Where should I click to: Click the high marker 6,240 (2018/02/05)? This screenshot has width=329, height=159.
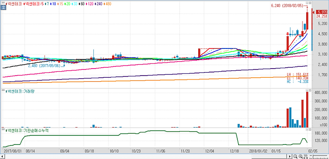pyautogui.click(x=287, y=6)
